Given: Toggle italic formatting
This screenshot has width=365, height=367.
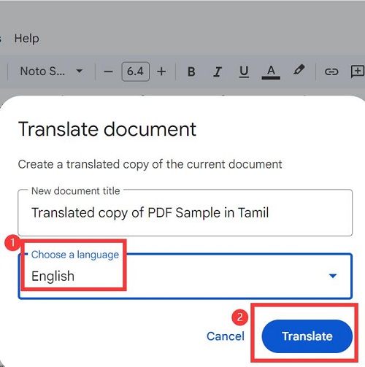Looking at the screenshot, I should point(218,72).
